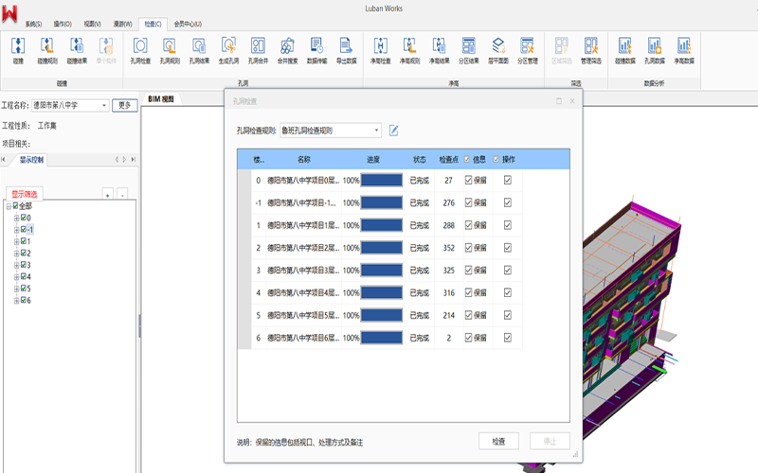Screen dimensions: 758x473
Task: Open the 净高数据 clear height data analysis
Action: click(684, 51)
